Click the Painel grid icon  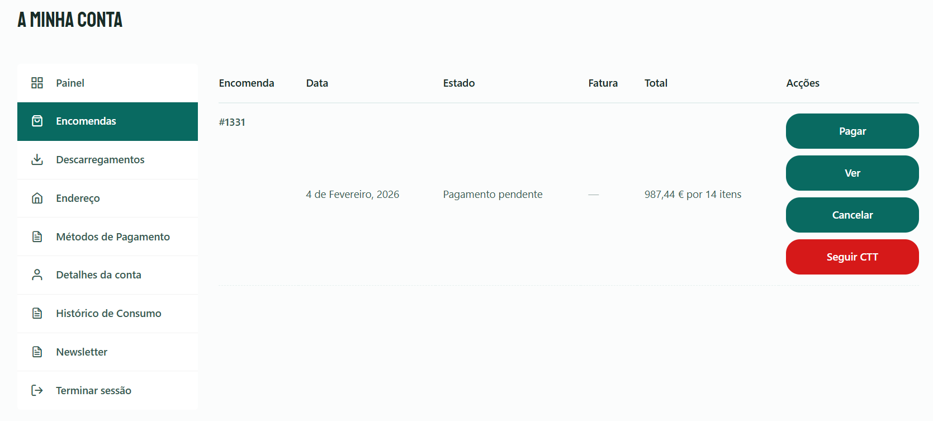(37, 83)
